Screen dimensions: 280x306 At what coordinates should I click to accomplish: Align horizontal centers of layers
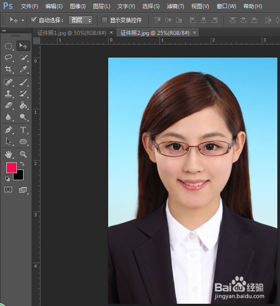[x=204, y=20]
